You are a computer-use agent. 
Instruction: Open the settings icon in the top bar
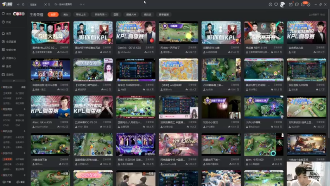click(x=309, y=5)
